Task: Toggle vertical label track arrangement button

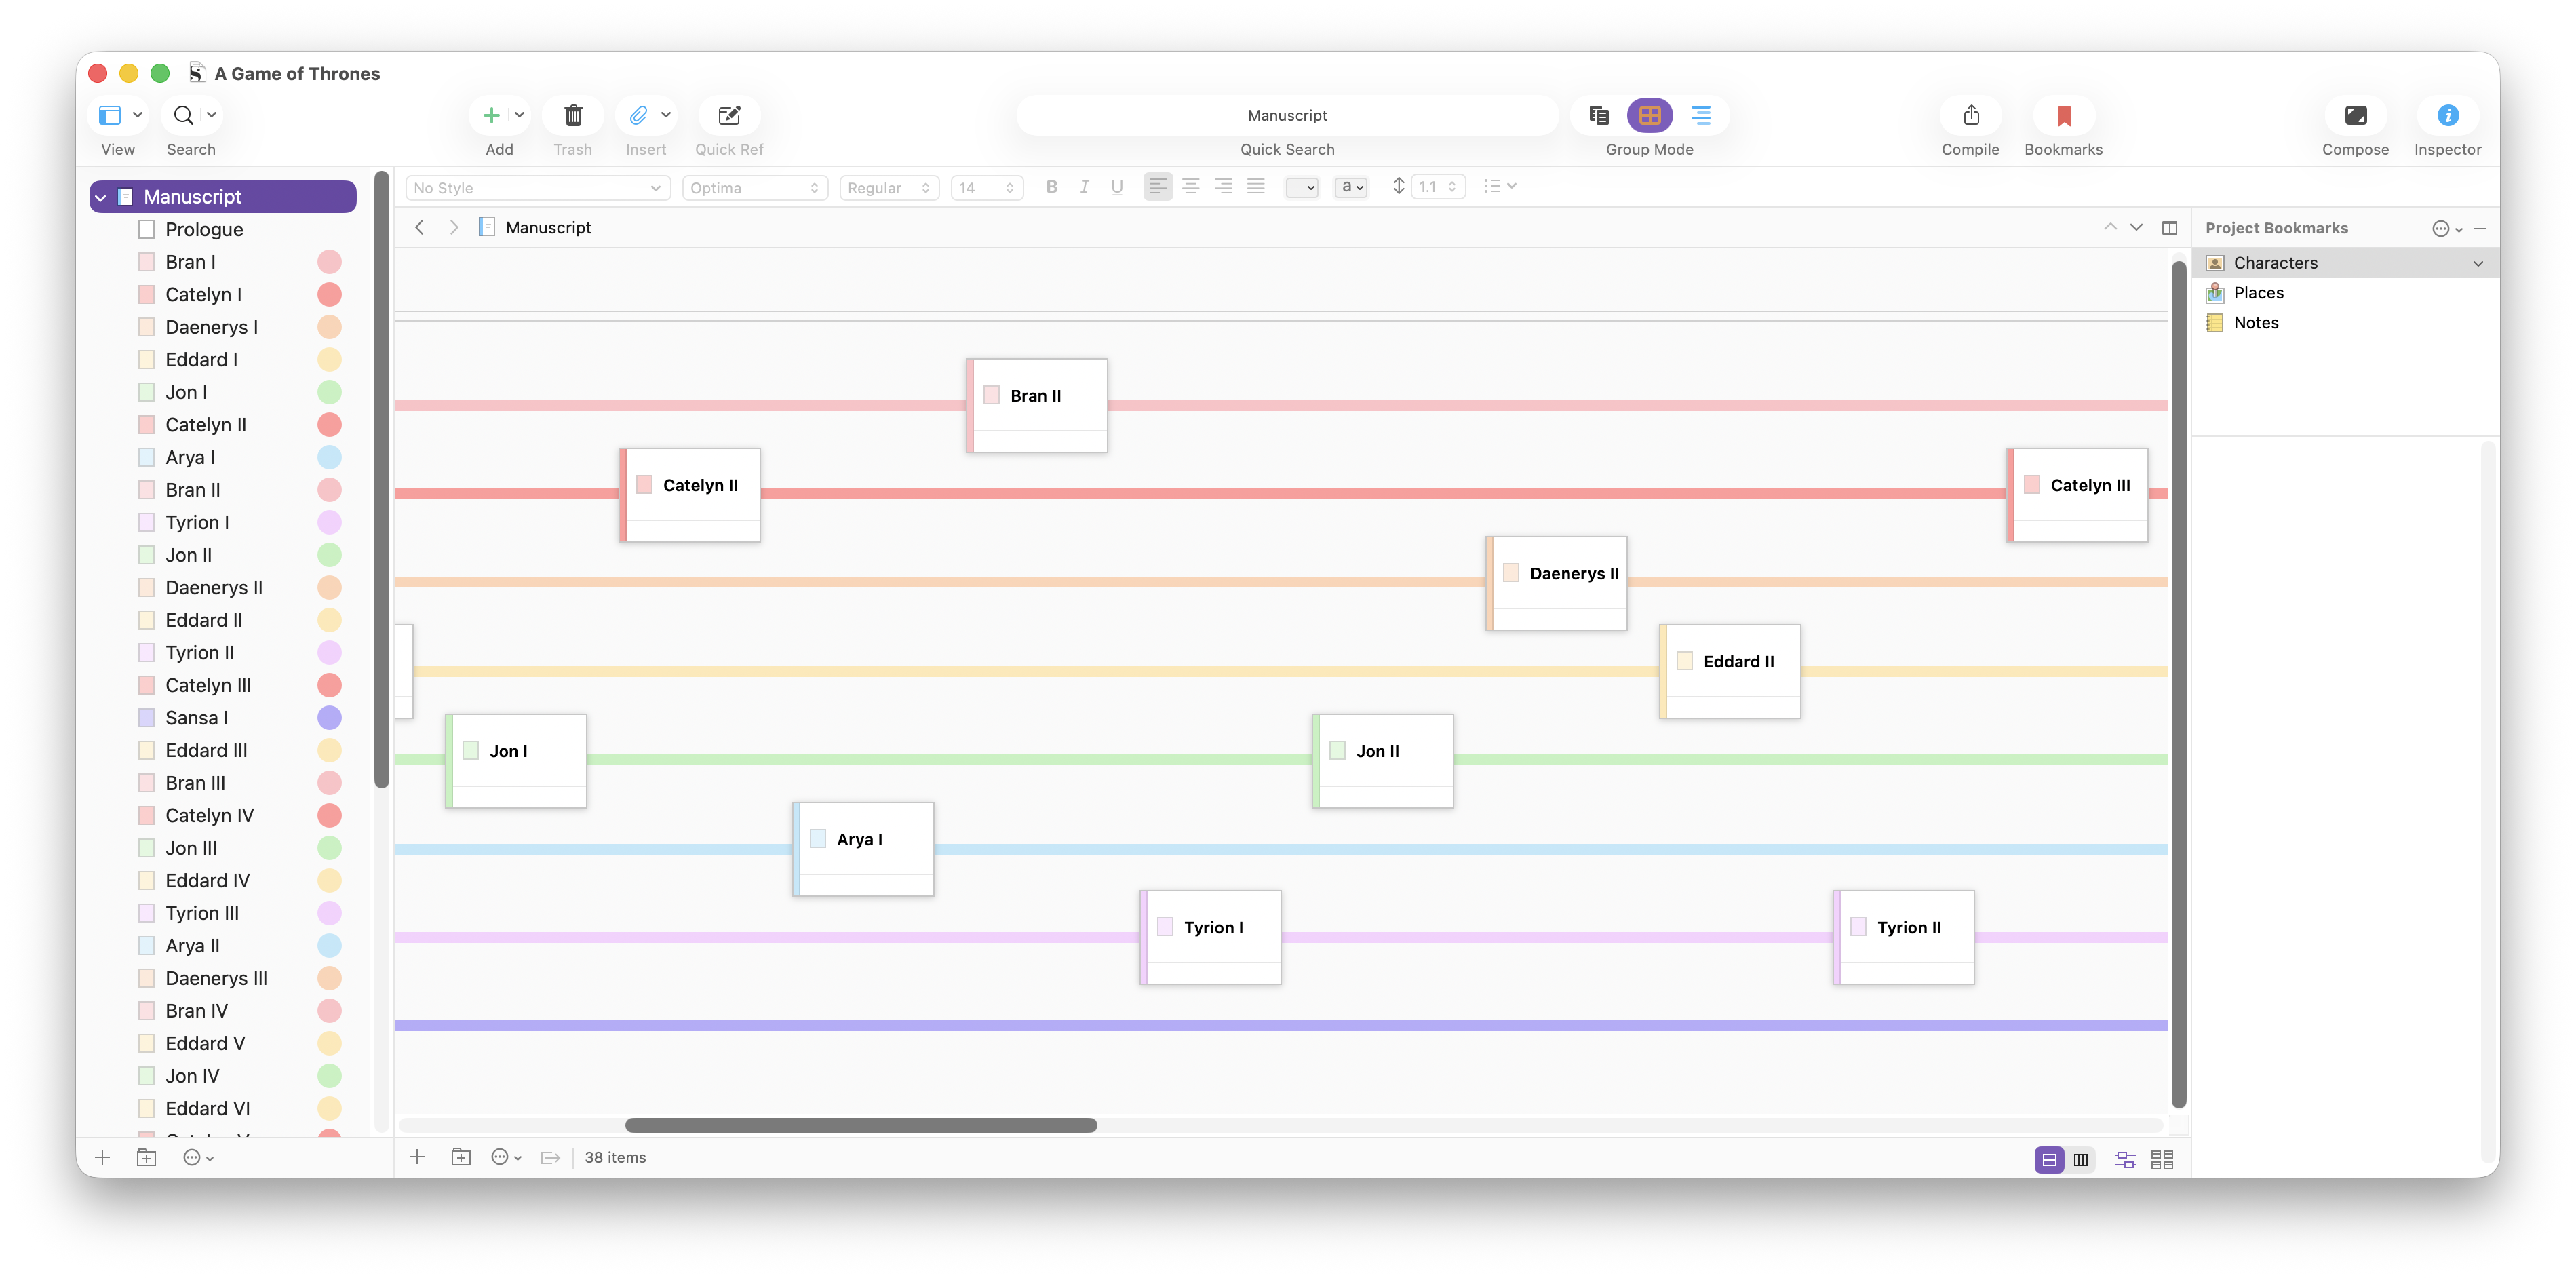Action: pyautogui.click(x=2081, y=1159)
